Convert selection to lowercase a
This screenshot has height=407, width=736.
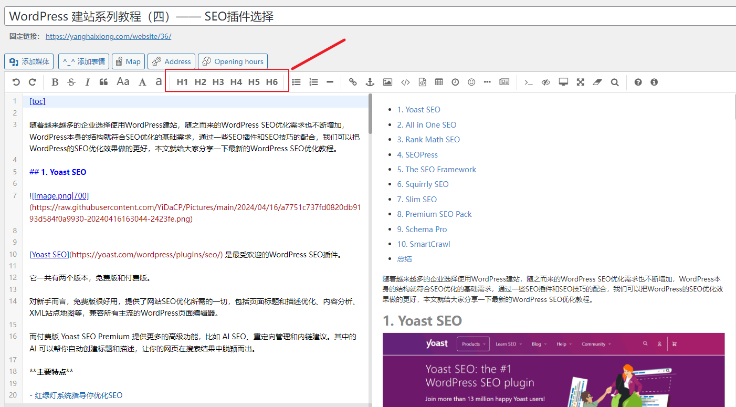159,82
